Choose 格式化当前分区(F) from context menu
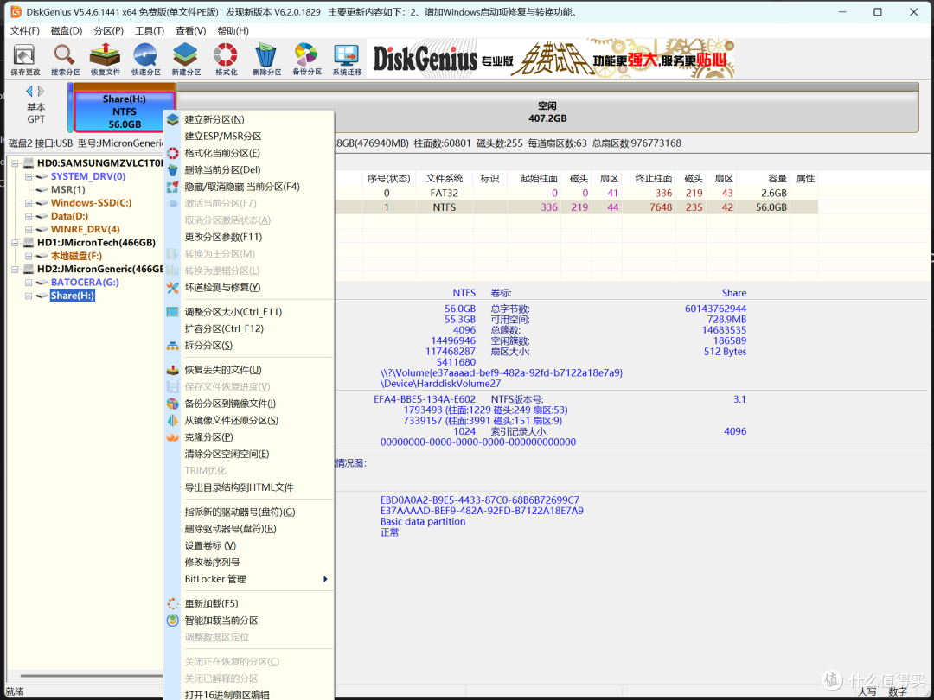The width and height of the screenshot is (934, 700). 222,153
